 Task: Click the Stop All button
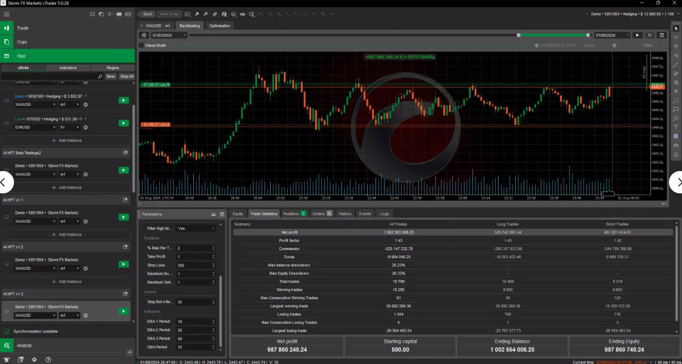pos(127,76)
